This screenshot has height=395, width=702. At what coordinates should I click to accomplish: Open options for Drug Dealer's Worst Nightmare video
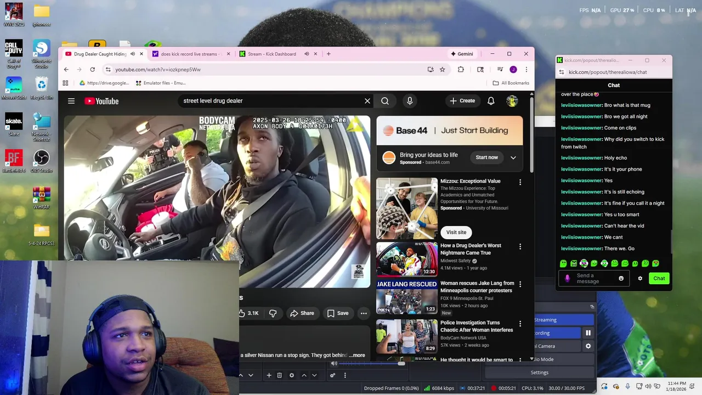pyautogui.click(x=520, y=247)
